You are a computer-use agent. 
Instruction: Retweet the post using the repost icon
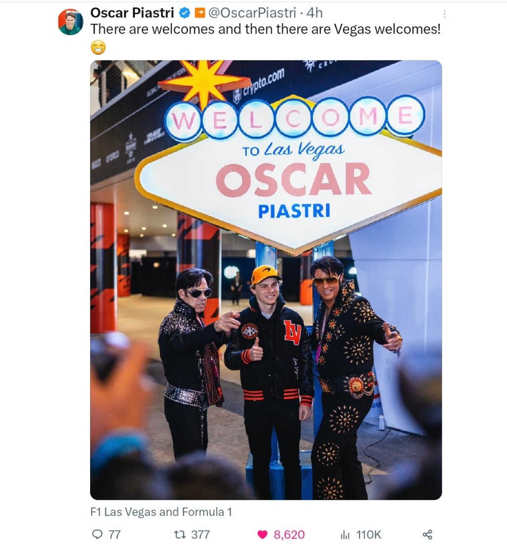click(180, 534)
